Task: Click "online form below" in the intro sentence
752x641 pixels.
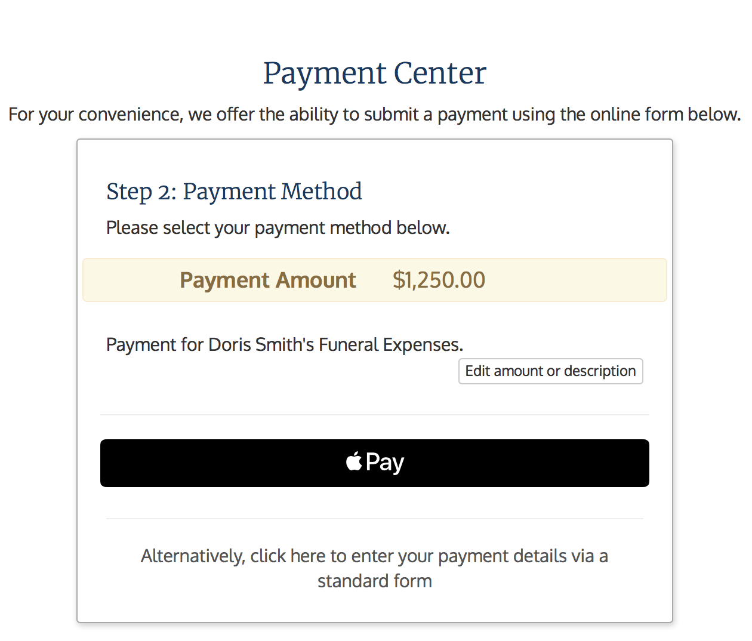Action: click(x=665, y=114)
